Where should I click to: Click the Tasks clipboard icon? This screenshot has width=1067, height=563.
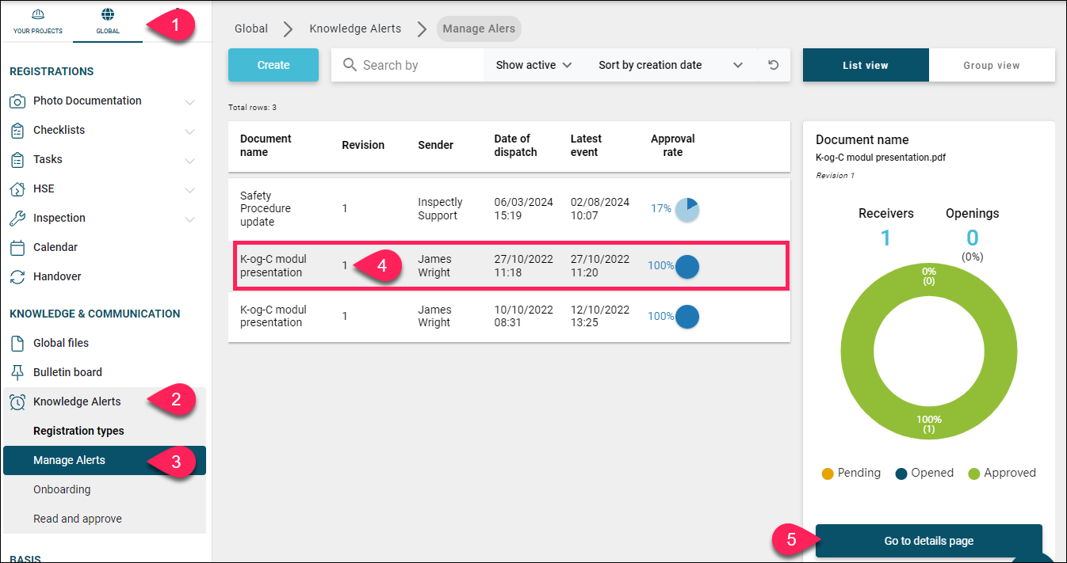tap(17, 160)
